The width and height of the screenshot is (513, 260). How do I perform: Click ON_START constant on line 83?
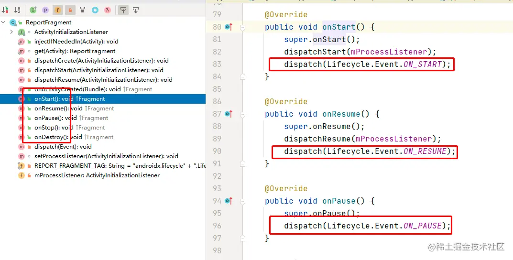pos(422,64)
